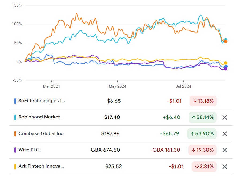Click Ark Fintech yellow endpoint dot on chart
Viewport: 237px width, 176px height.
click(x=226, y=63)
